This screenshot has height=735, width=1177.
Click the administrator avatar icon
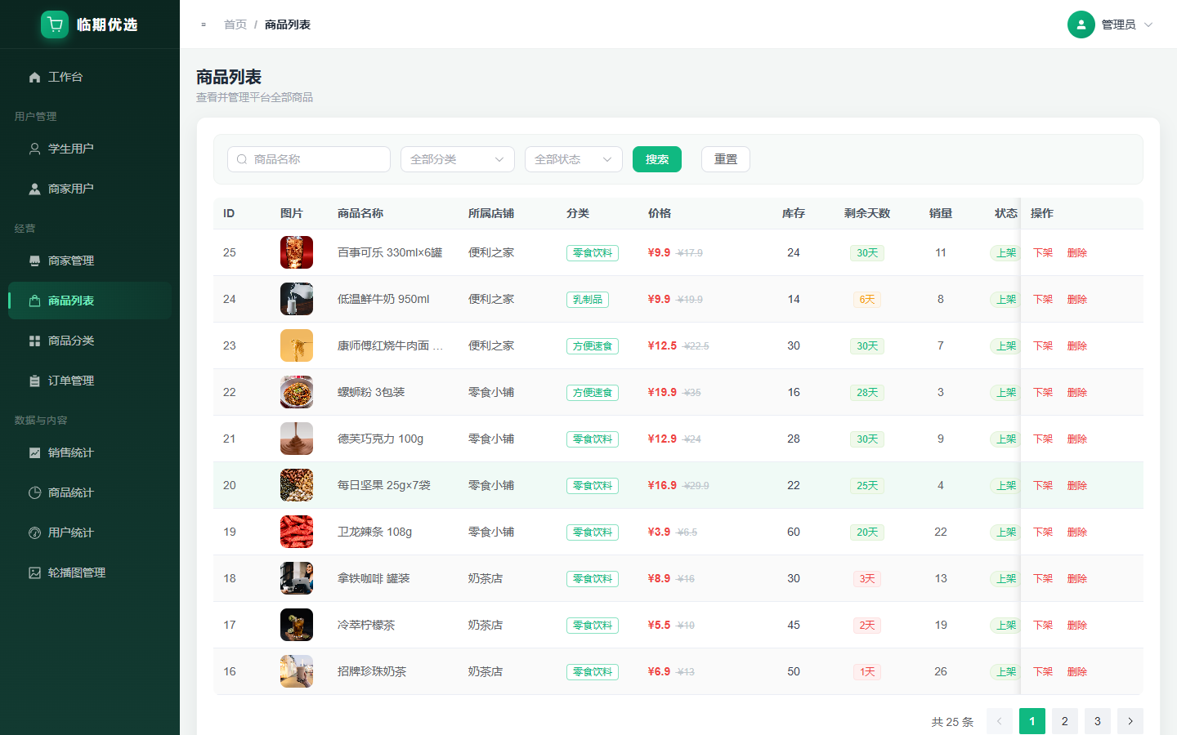click(1081, 24)
